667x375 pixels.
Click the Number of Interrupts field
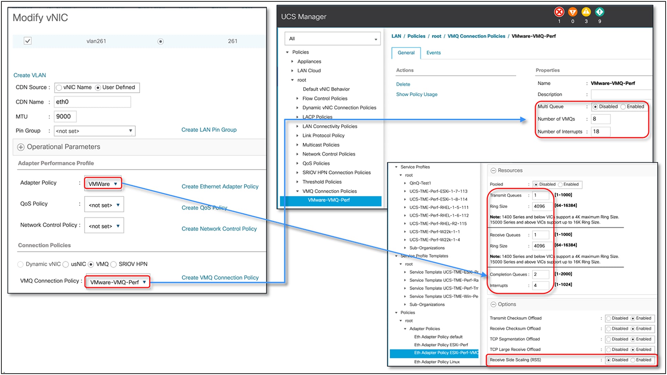click(600, 132)
